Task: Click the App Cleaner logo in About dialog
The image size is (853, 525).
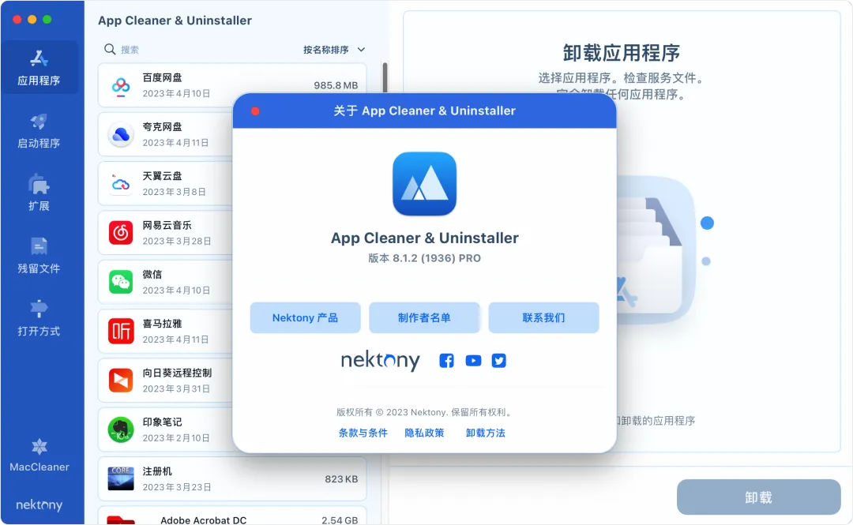Action: [x=424, y=184]
